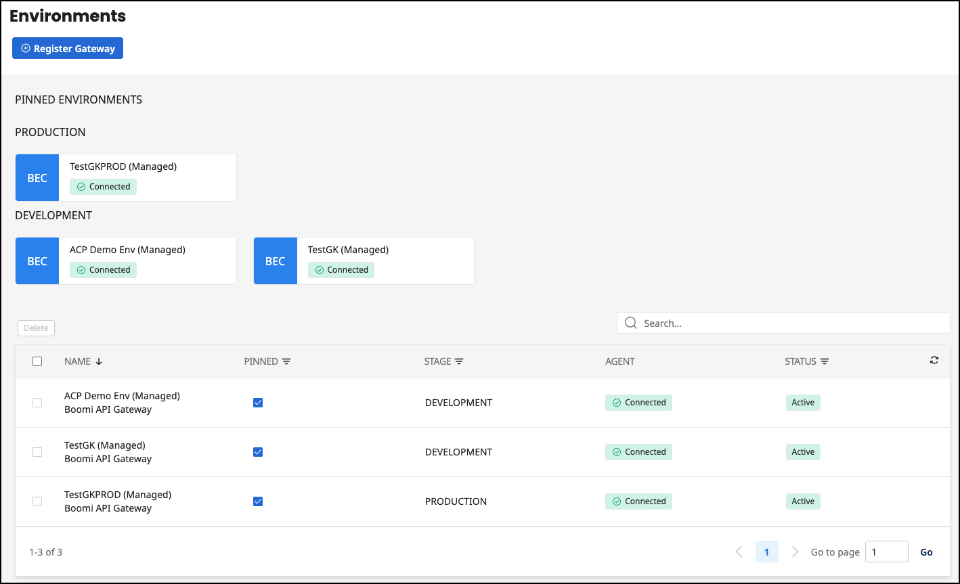960x584 pixels.
Task: Click the Connected agent badge in TestGK row
Action: pyautogui.click(x=638, y=451)
